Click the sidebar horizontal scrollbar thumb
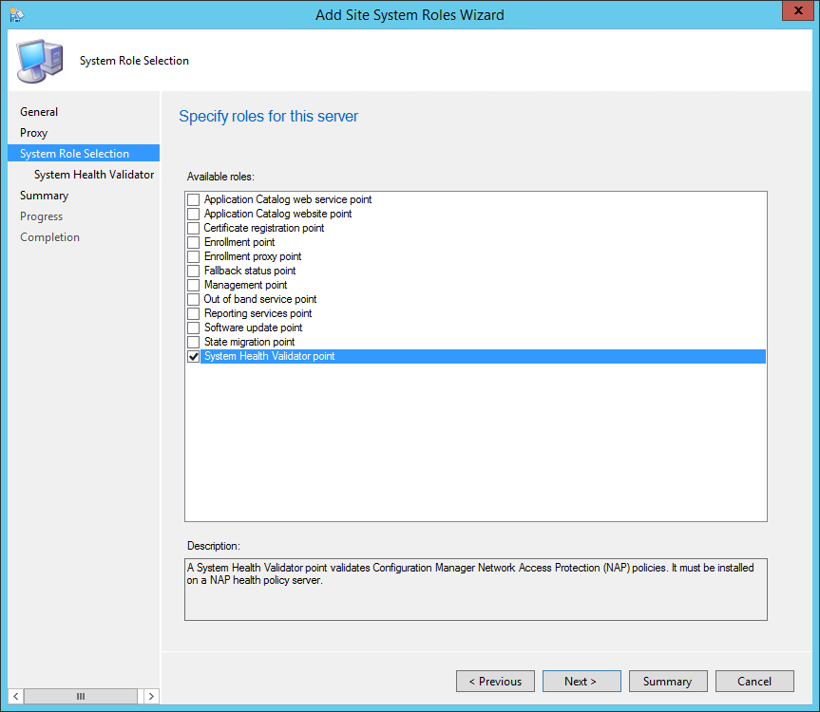Viewport: 820px width, 712px height. click(81, 696)
